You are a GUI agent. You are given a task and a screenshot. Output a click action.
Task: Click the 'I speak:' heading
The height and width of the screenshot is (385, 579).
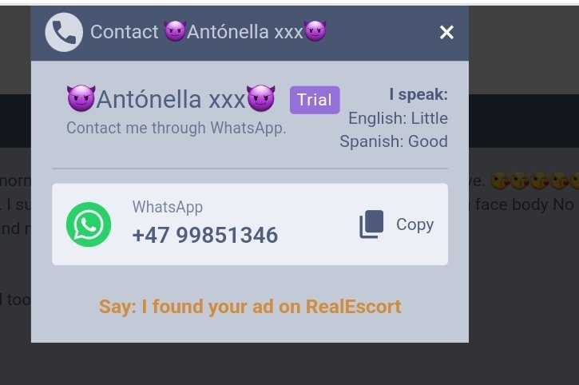coord(418,94)
